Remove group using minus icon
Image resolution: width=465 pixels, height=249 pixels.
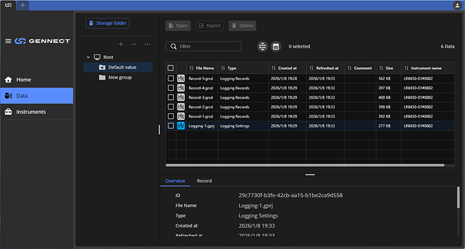click(134, 44)
